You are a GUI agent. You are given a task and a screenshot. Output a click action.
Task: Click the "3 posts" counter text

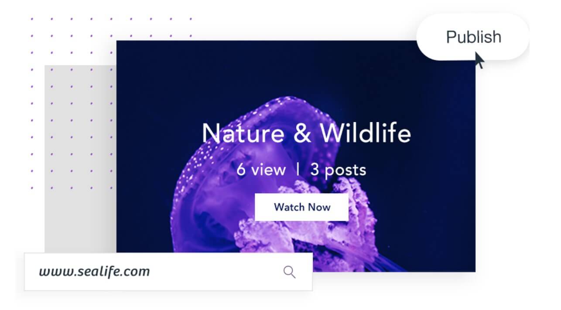click(338, 170)
